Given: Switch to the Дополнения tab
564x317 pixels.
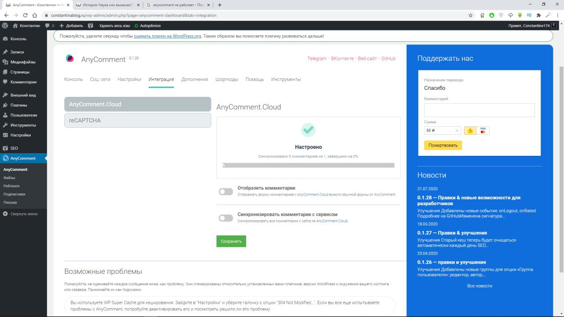Looking at the screenshot, I should pos(195,79).
